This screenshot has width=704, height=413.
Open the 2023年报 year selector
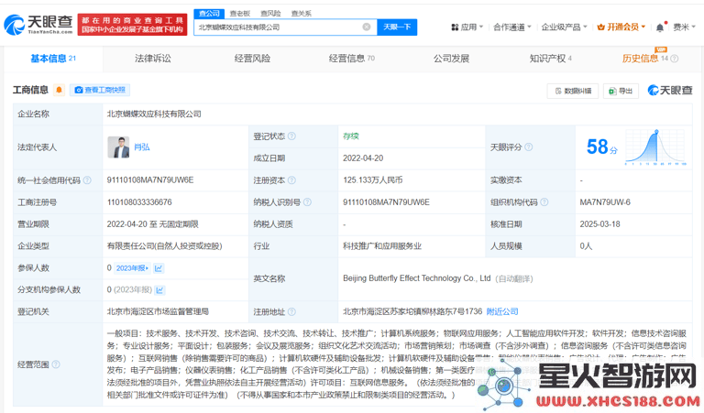(132, 268)
